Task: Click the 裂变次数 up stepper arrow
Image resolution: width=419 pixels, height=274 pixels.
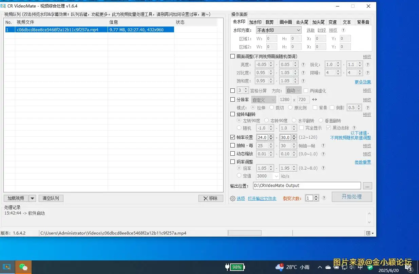Action: [316, 196]
